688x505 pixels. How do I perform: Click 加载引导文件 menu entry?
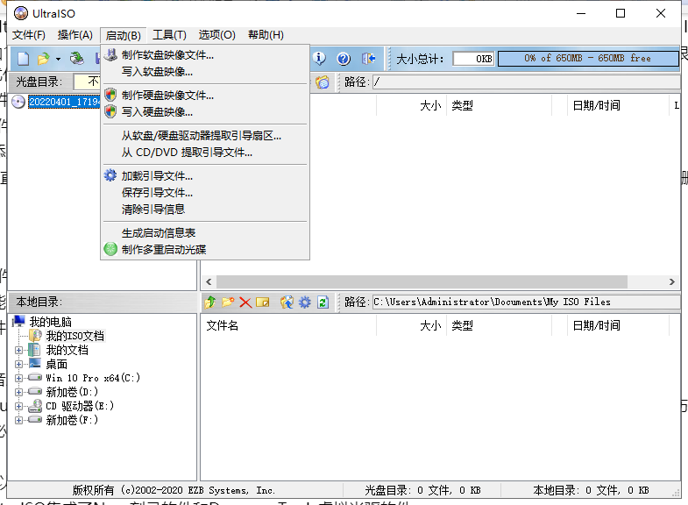157,175
